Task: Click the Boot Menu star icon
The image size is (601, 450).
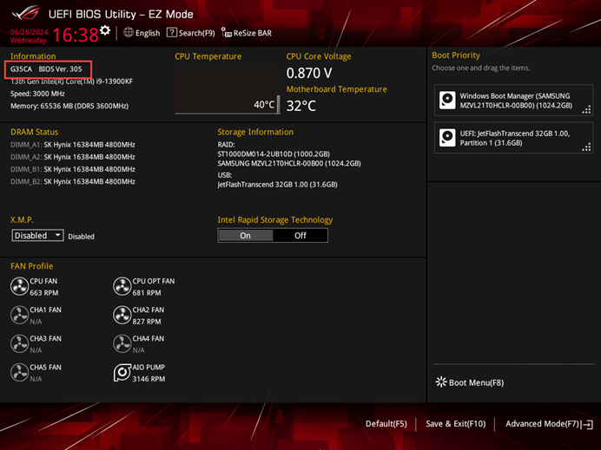Action: click(x=441, y=382)
